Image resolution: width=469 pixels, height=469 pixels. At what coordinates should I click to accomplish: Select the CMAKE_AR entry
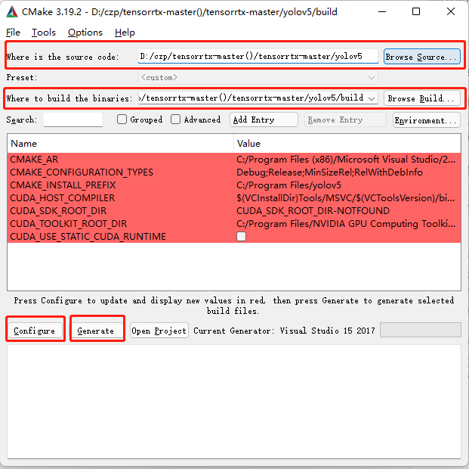tap(34, 160)
